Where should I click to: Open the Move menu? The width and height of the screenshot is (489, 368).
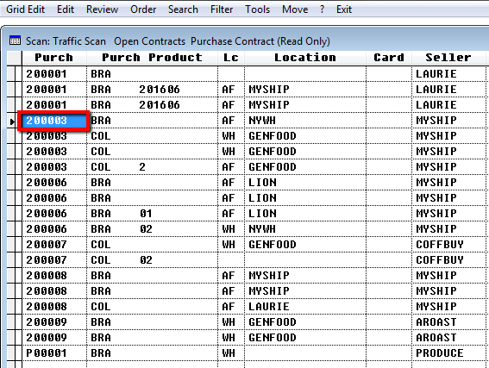(295, 9)
